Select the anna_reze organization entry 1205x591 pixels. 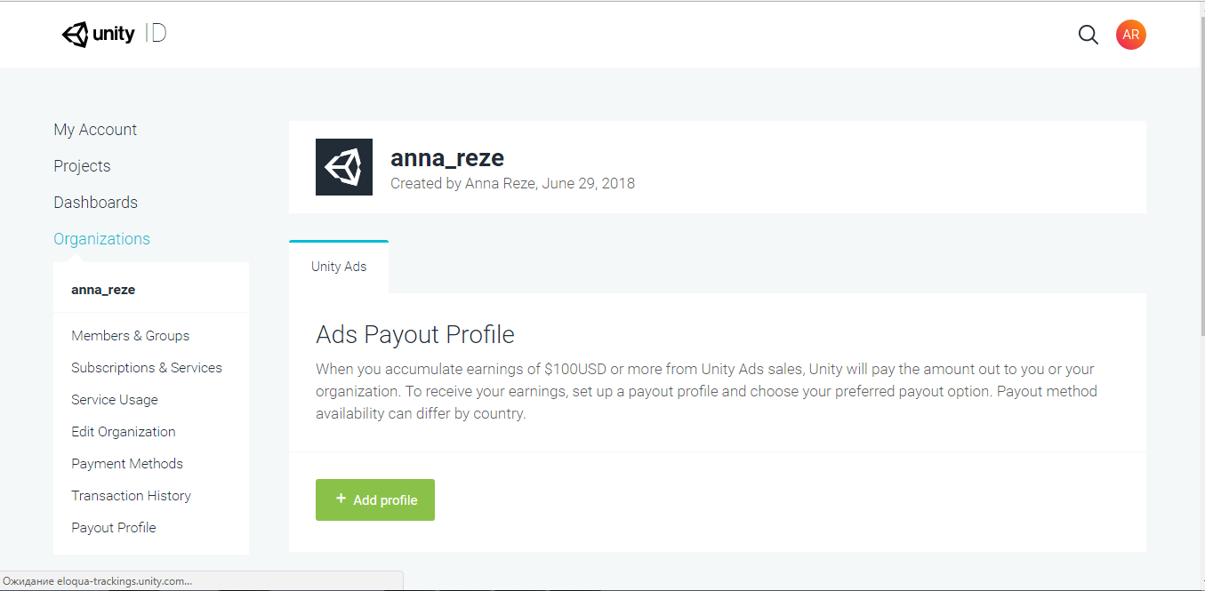pyautogui.click(x=103, y=290)
